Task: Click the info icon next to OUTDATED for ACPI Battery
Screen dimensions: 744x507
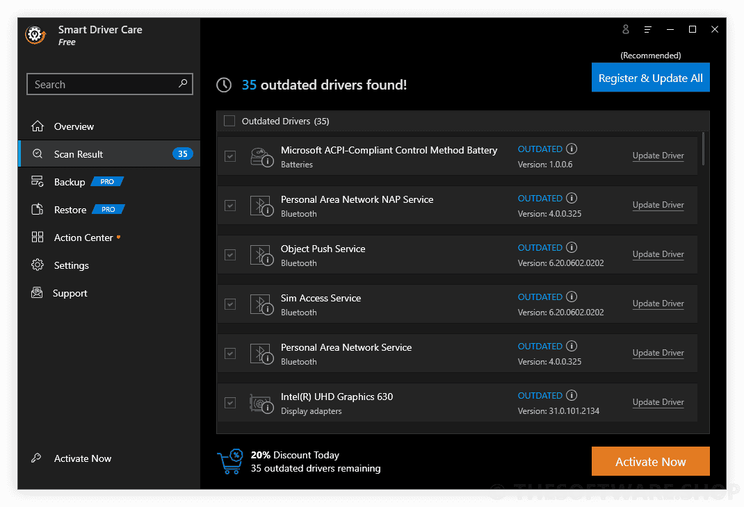Action: point(572,149)
